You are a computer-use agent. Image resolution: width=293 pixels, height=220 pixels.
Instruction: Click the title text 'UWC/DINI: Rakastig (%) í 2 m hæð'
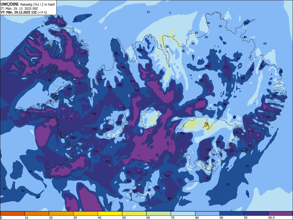coord(28,4)
